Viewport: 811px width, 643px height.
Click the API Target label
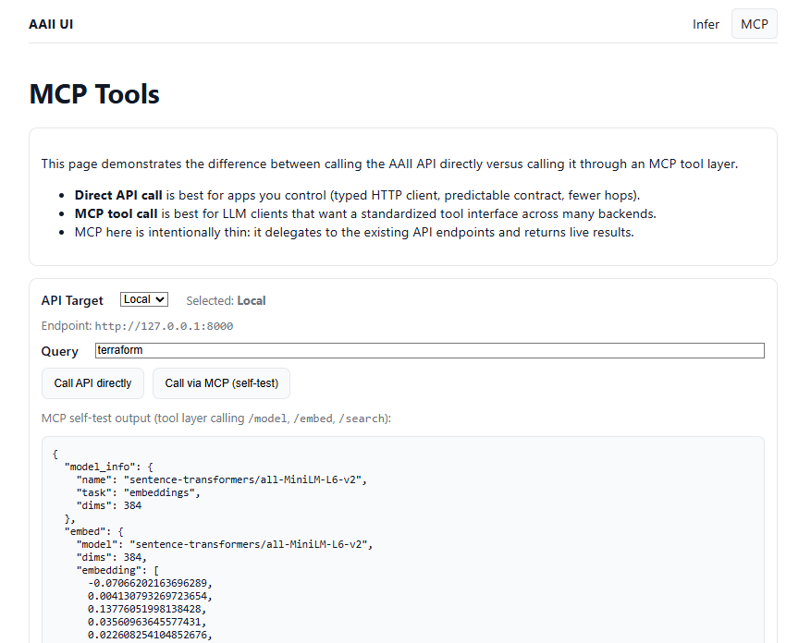point(72,300)
